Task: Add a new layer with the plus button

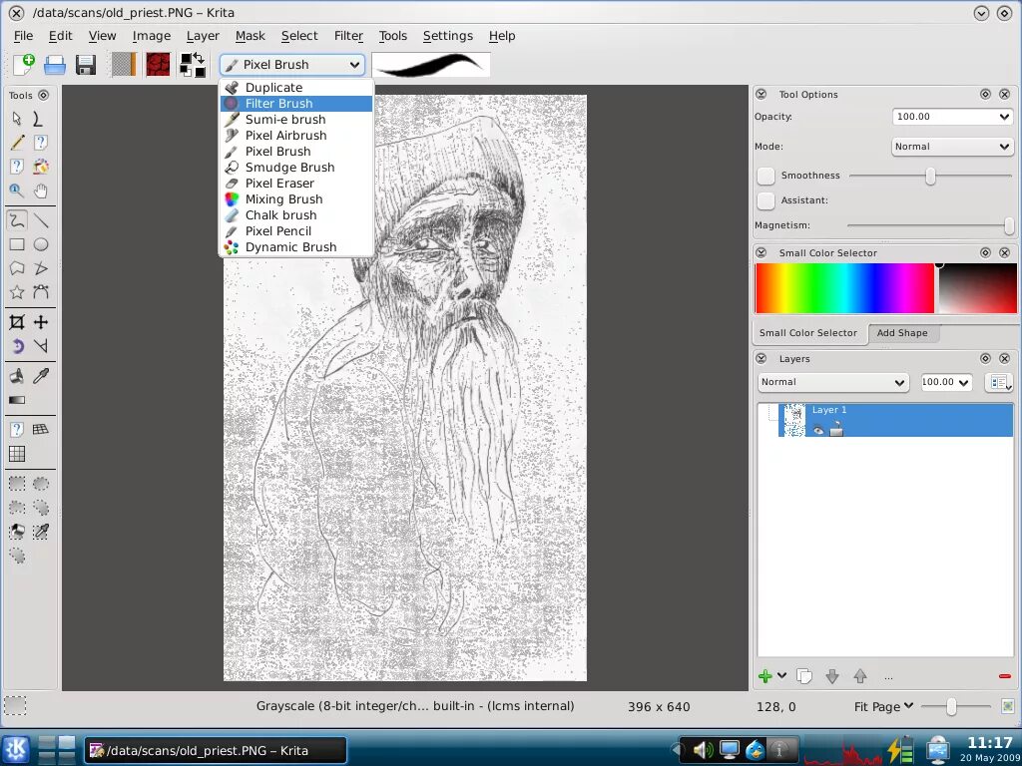Action: [x=764, y=675]
